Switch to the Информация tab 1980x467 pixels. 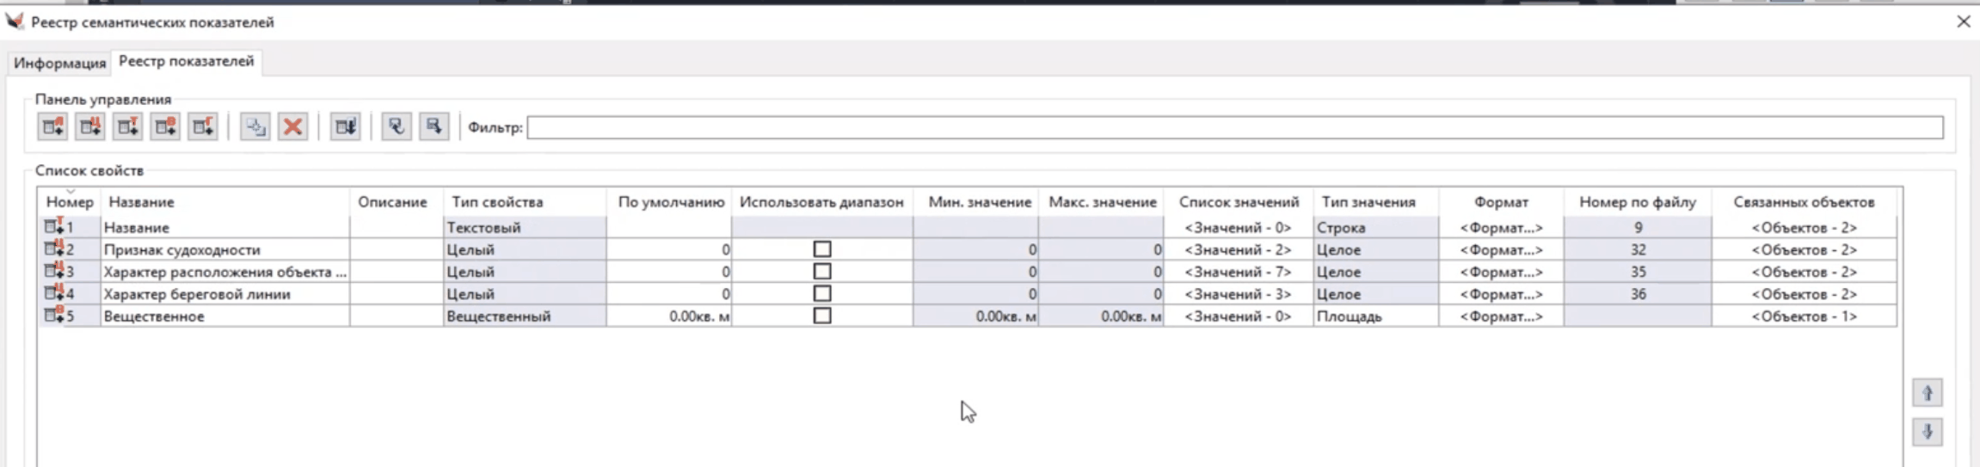click(x=59, y=63)
